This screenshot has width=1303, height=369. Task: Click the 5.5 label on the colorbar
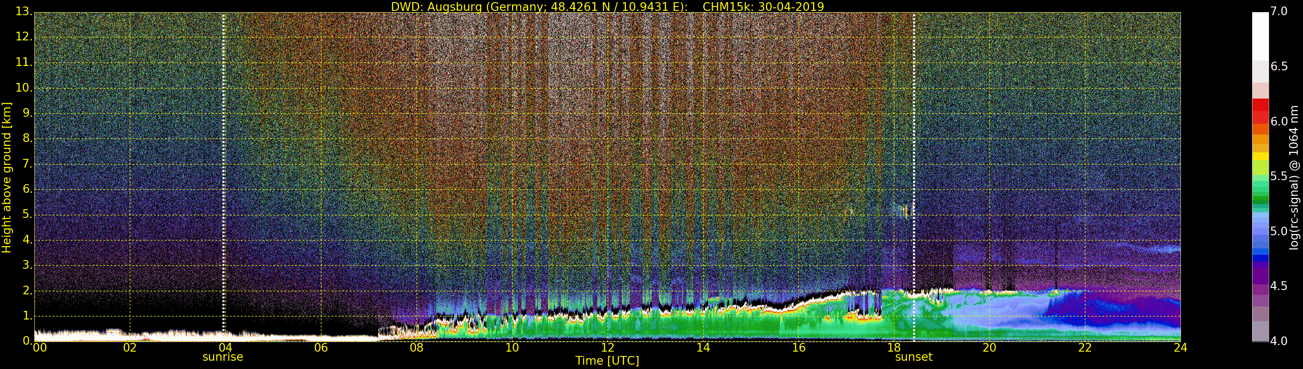coord(1279,176)
